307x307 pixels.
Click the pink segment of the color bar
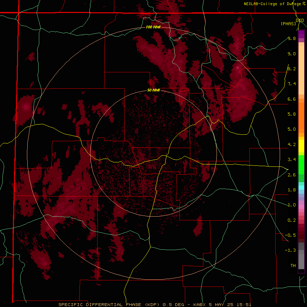pos(301,207)
